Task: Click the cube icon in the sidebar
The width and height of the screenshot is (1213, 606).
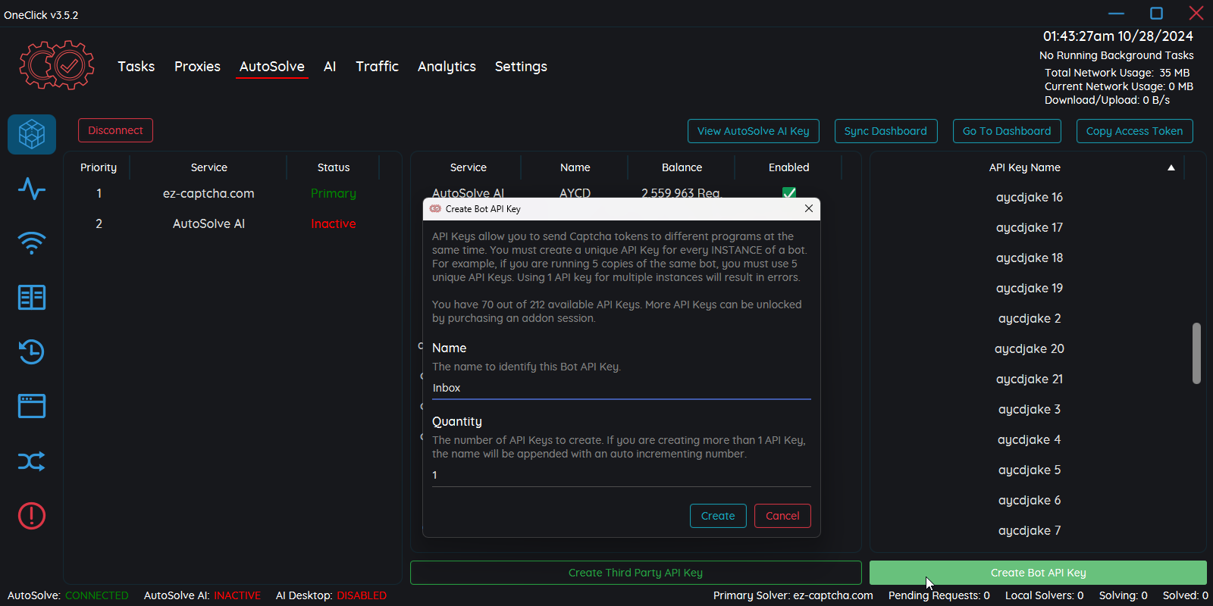Action: point(32,134)
